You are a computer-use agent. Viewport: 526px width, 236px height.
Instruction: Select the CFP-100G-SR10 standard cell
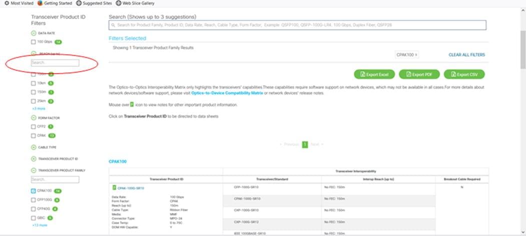[272, 189]
